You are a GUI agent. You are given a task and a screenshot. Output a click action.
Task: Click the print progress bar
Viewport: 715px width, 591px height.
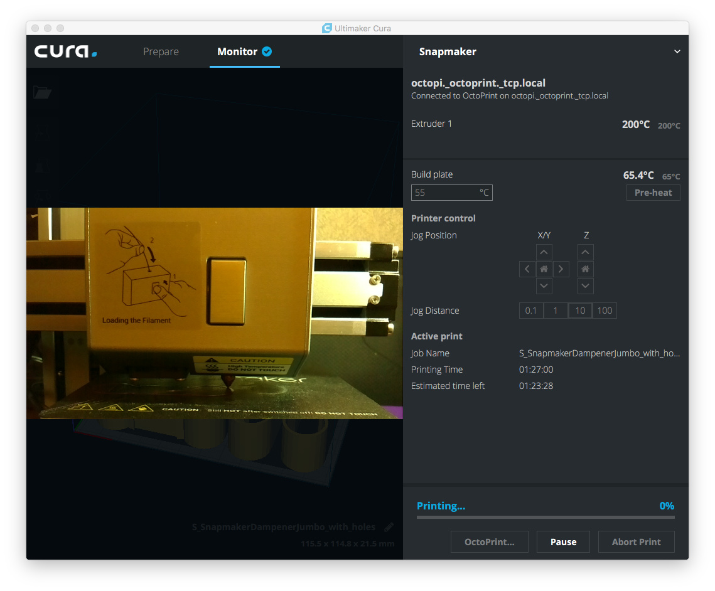pos(546,517)
